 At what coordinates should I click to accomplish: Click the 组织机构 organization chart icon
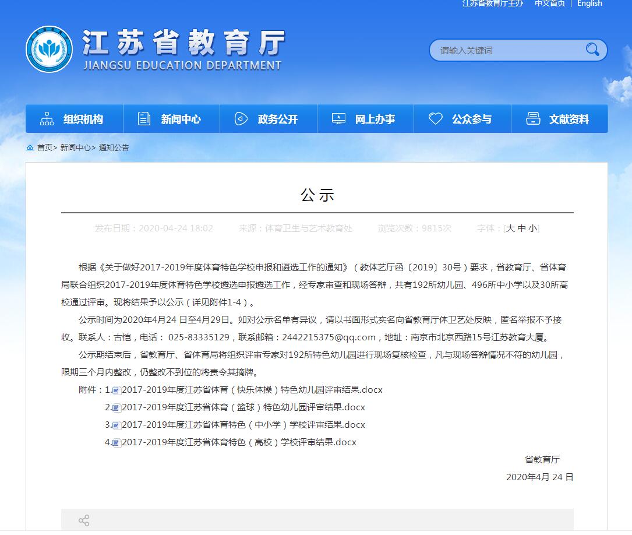[47, 118]
